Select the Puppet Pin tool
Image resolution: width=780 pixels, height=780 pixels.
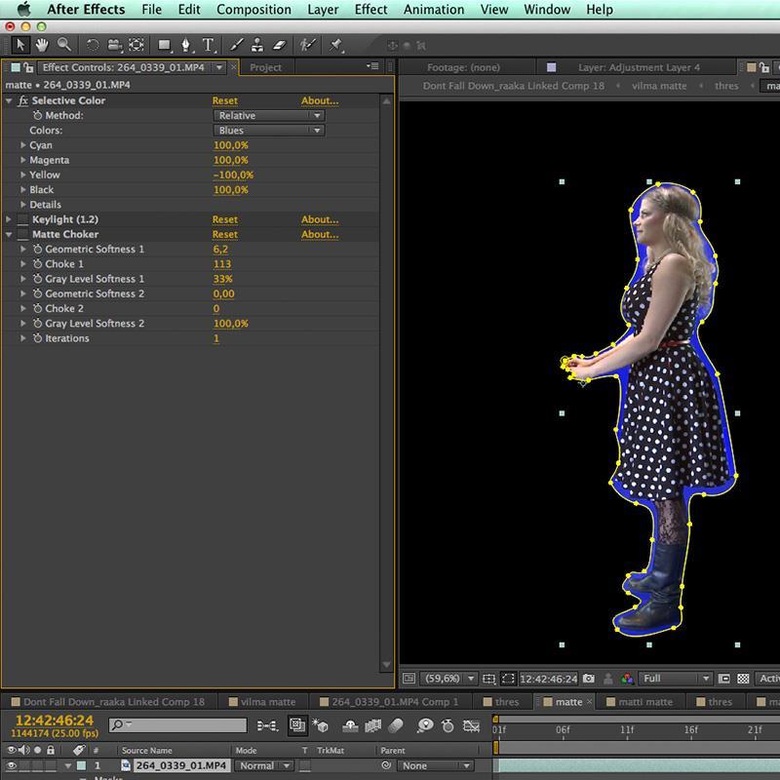[336, 45]
